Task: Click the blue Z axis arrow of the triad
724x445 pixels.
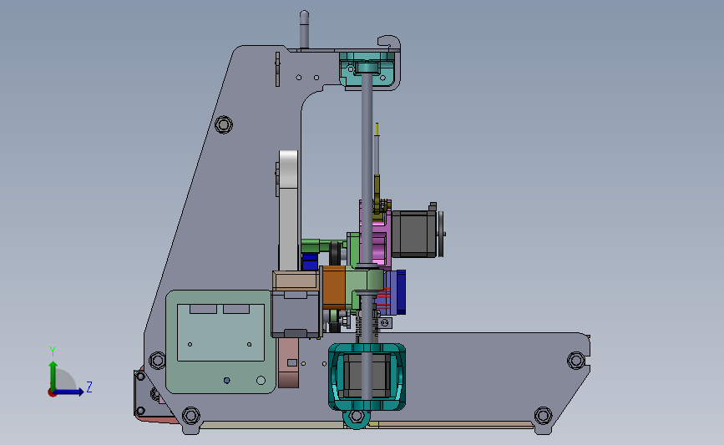Action: [x=71, y=392]
